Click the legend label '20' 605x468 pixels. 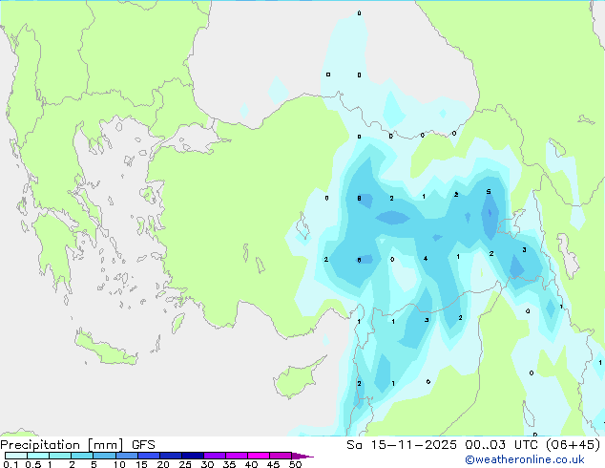163,464
